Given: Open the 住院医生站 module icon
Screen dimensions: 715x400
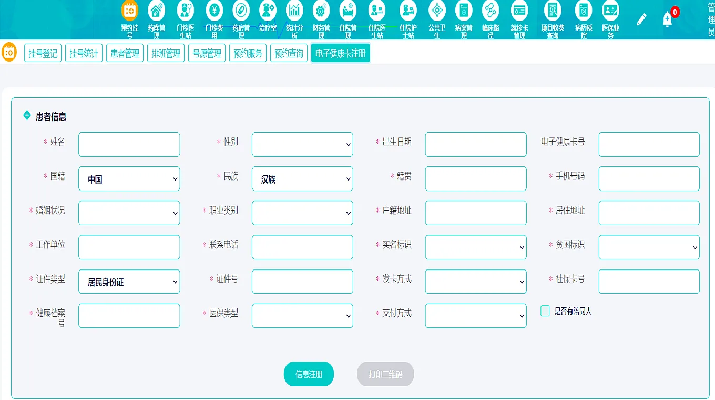Looking at the screenshot, I should 376,11.
